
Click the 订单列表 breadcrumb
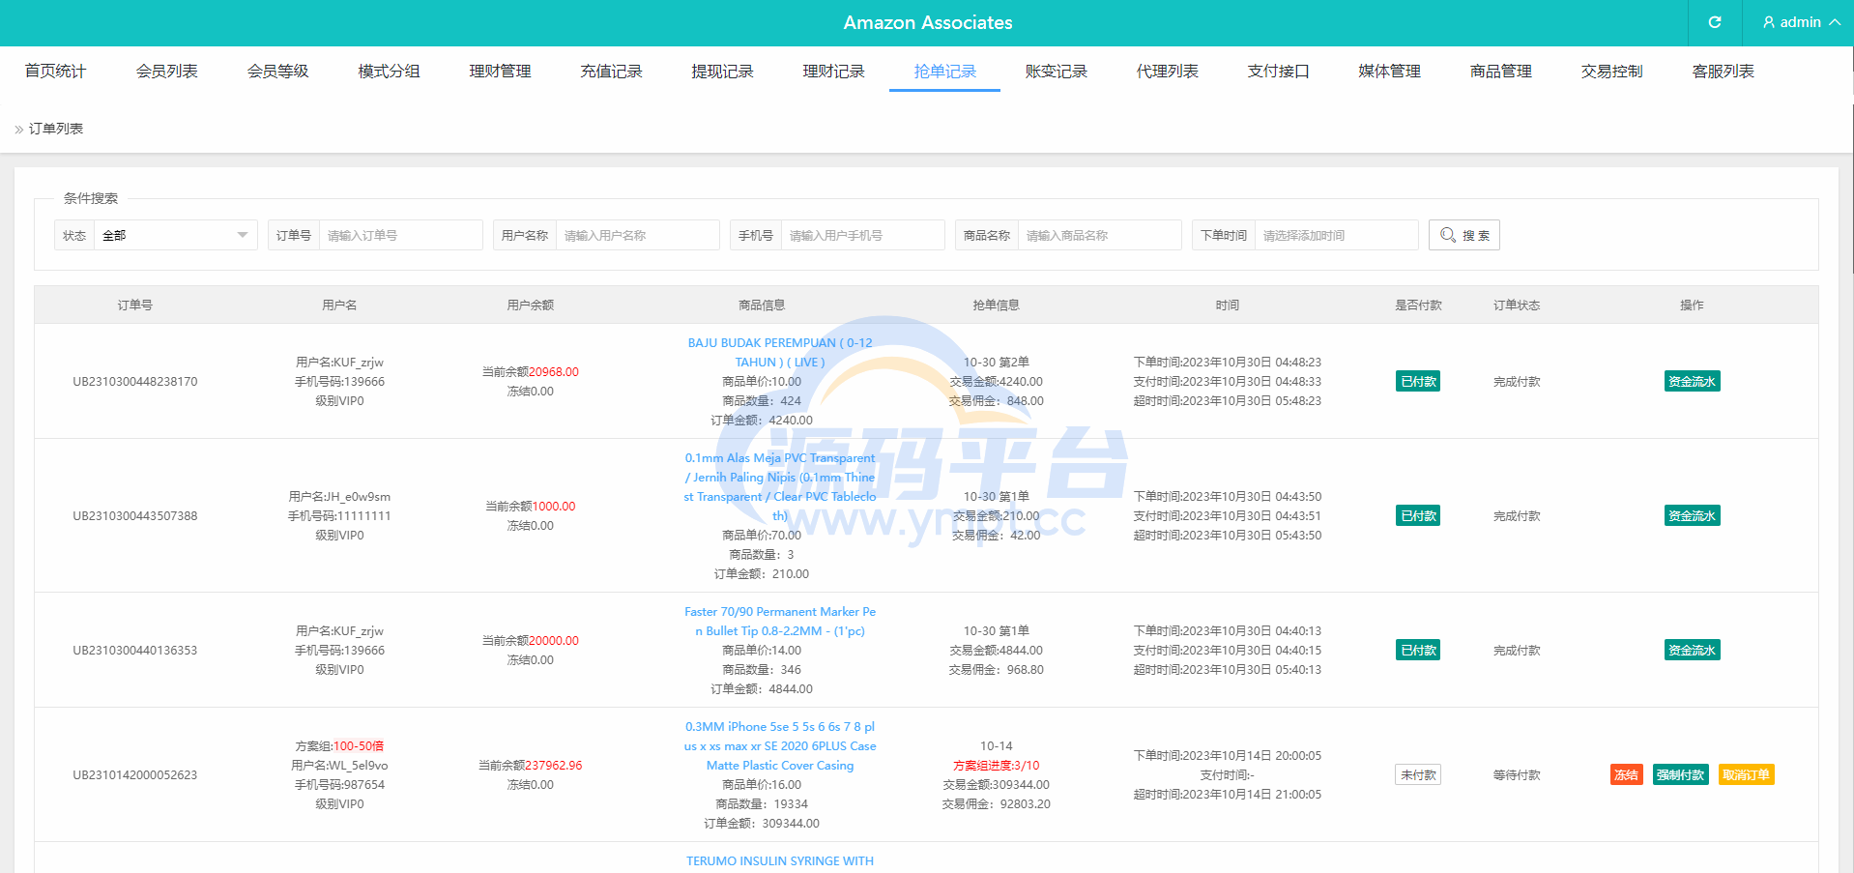pos(56,129)
